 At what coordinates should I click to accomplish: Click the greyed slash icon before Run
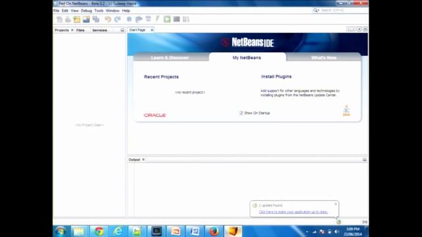(158, 19)
